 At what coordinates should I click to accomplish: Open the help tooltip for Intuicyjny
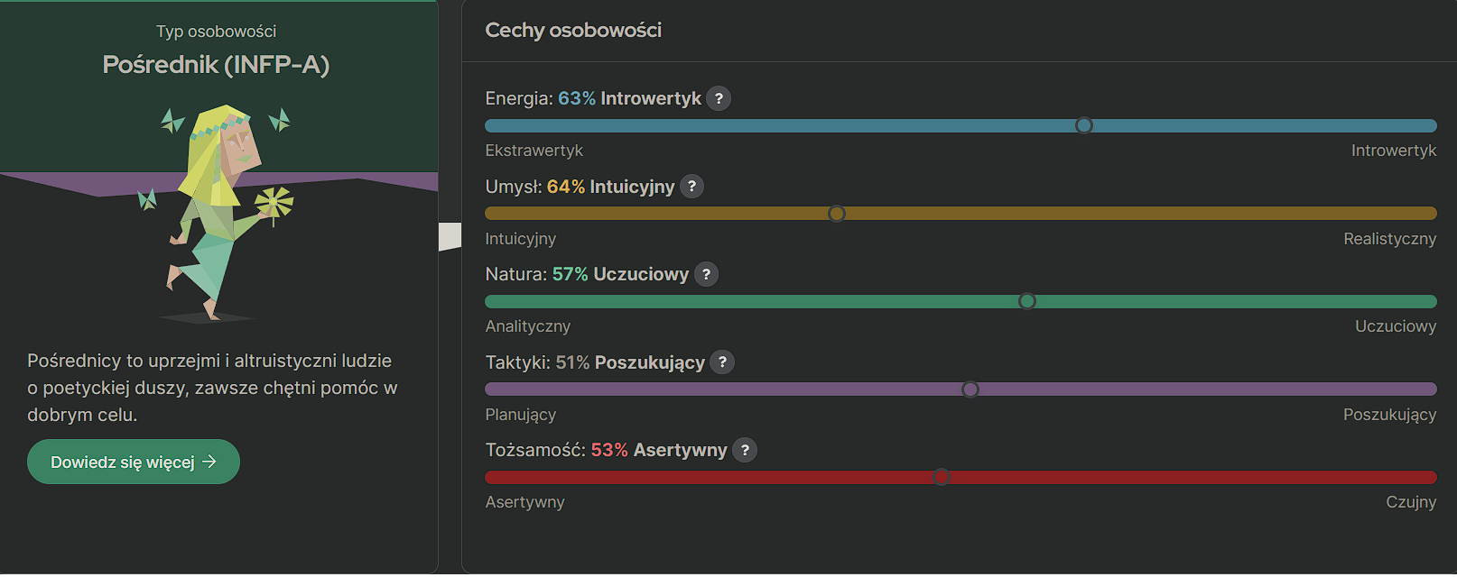pyautogui.click(x=691, y=187)
